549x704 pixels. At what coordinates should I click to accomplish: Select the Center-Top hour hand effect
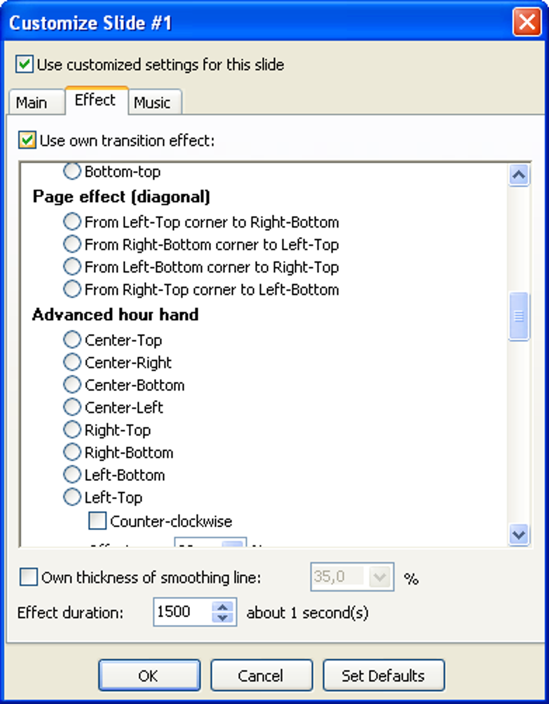tap(112, 340)
